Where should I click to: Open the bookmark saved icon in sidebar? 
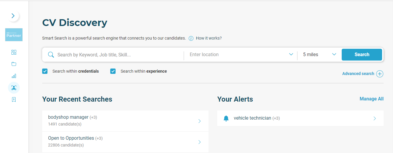tap(14, 100)
